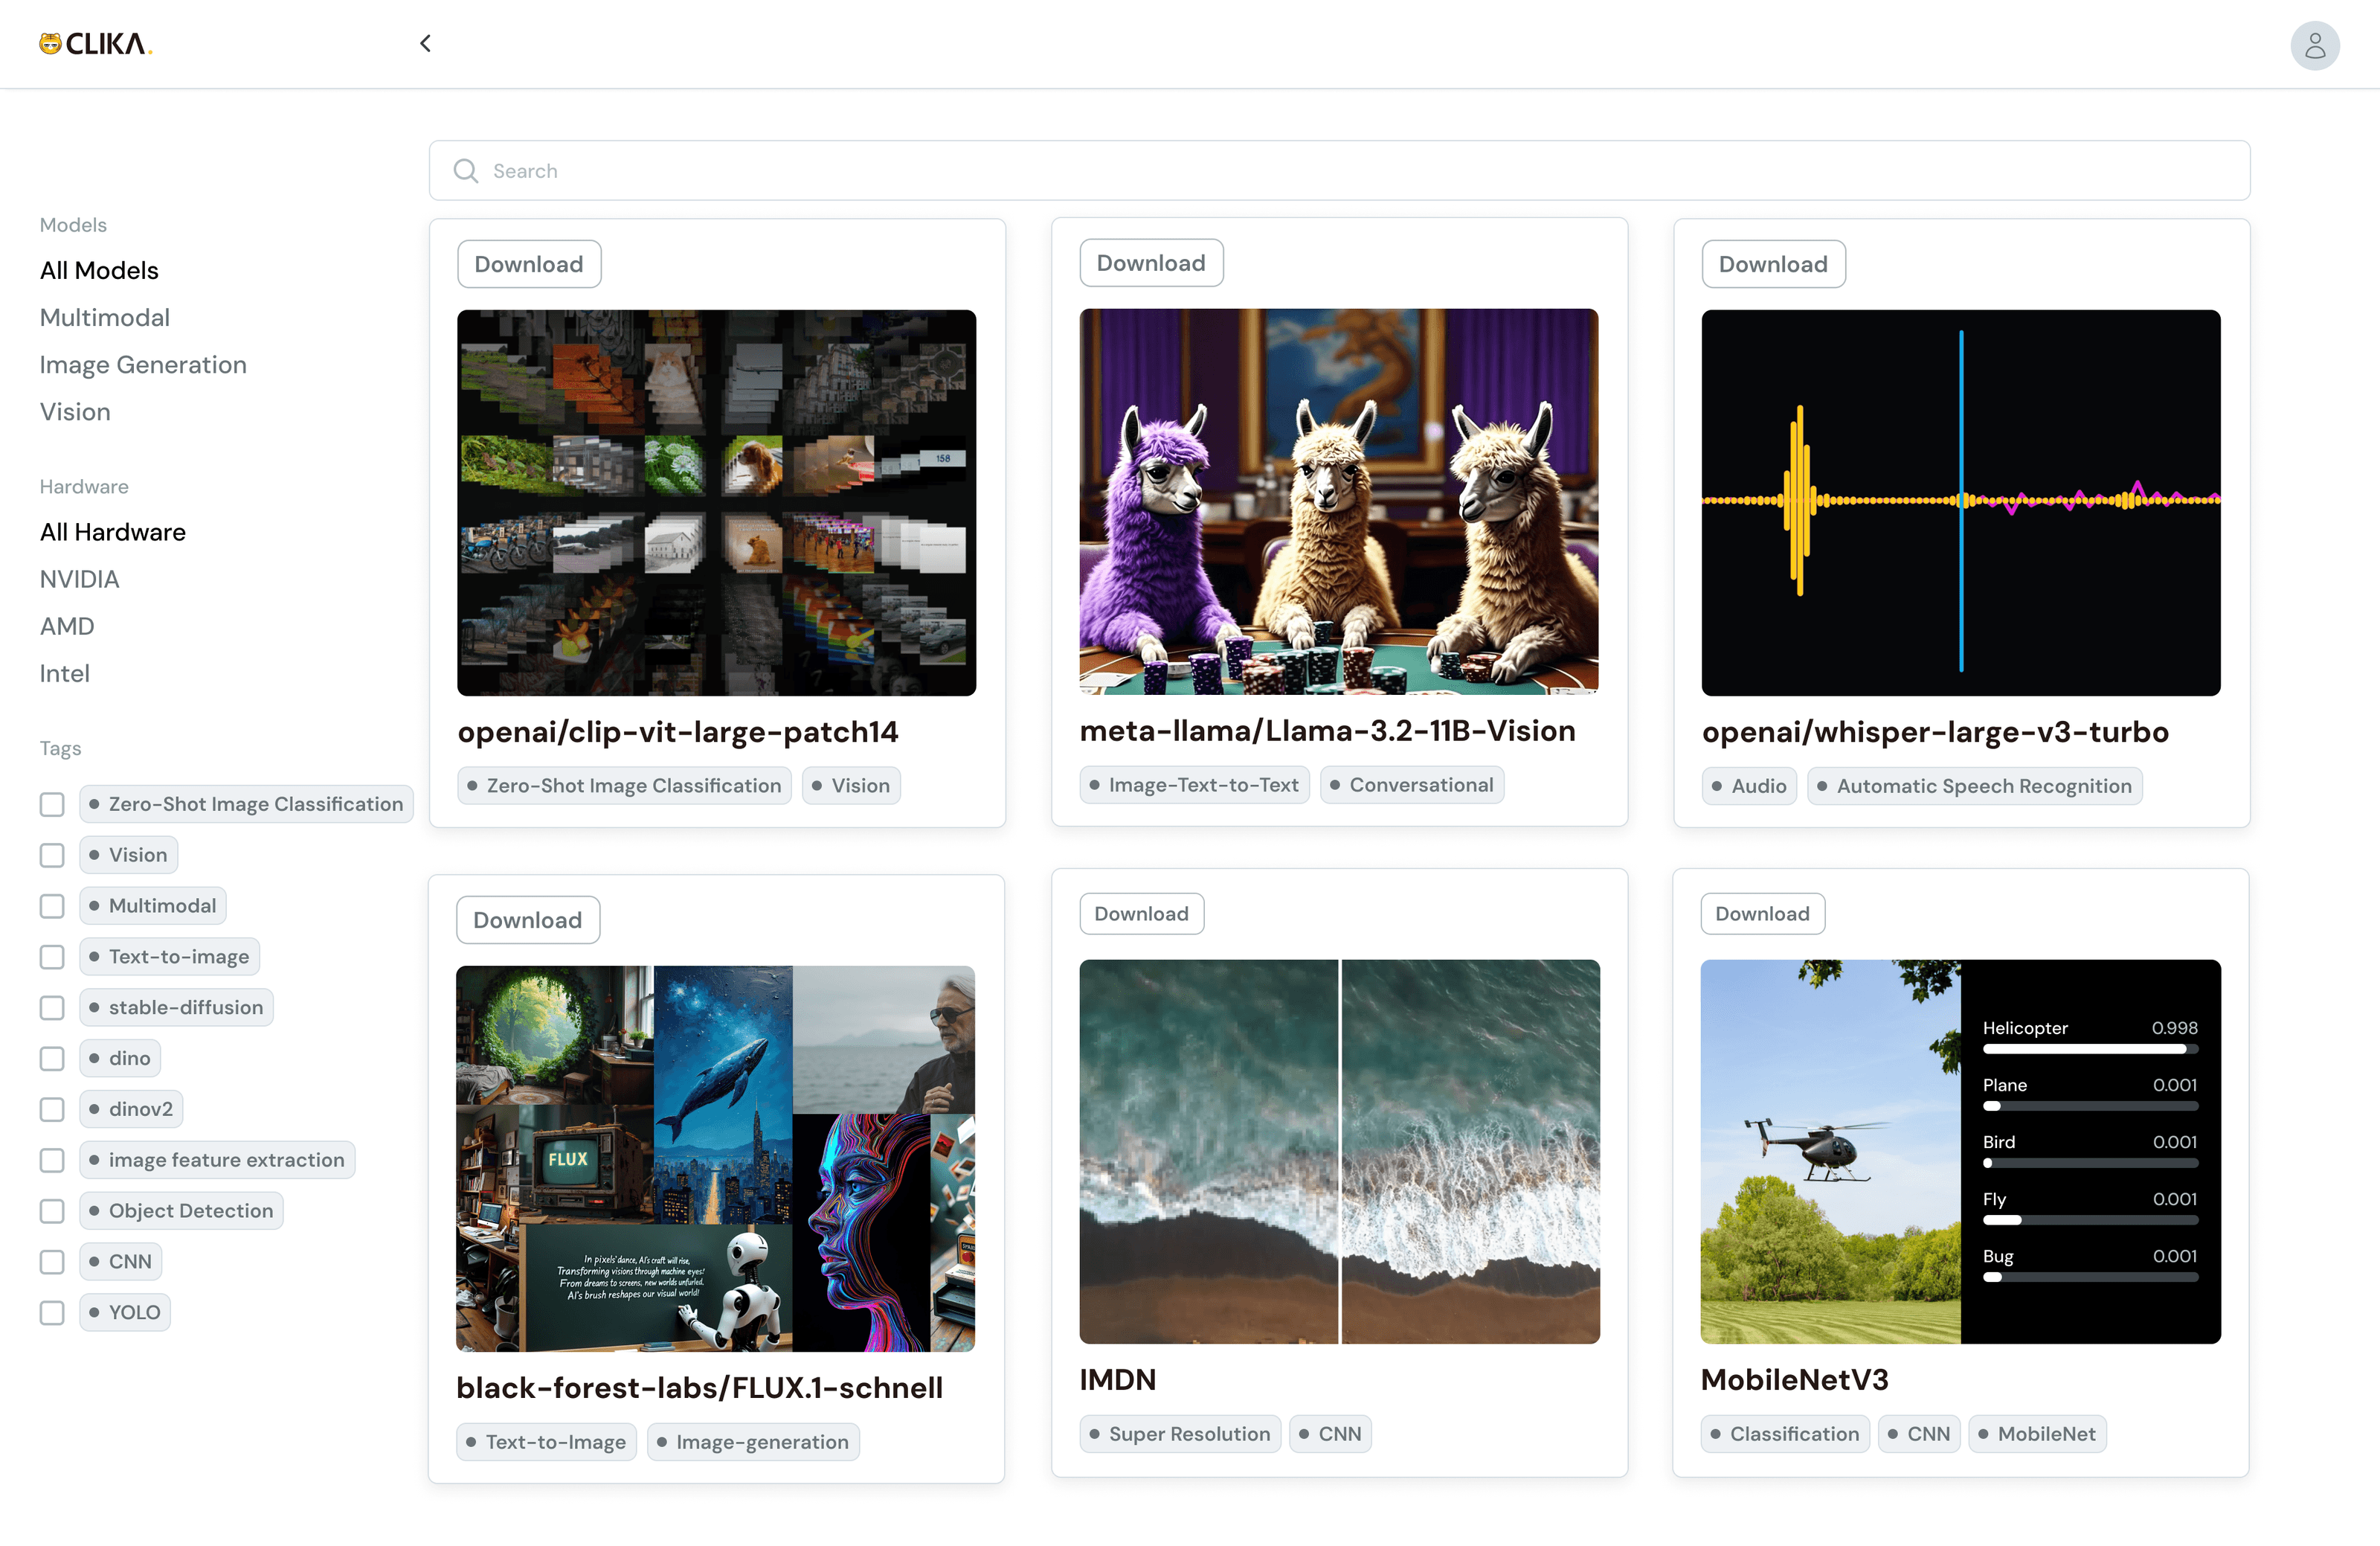Click the CLIKA logo icon
The image size is (2380, 1546).
click(x=50, y=44)
